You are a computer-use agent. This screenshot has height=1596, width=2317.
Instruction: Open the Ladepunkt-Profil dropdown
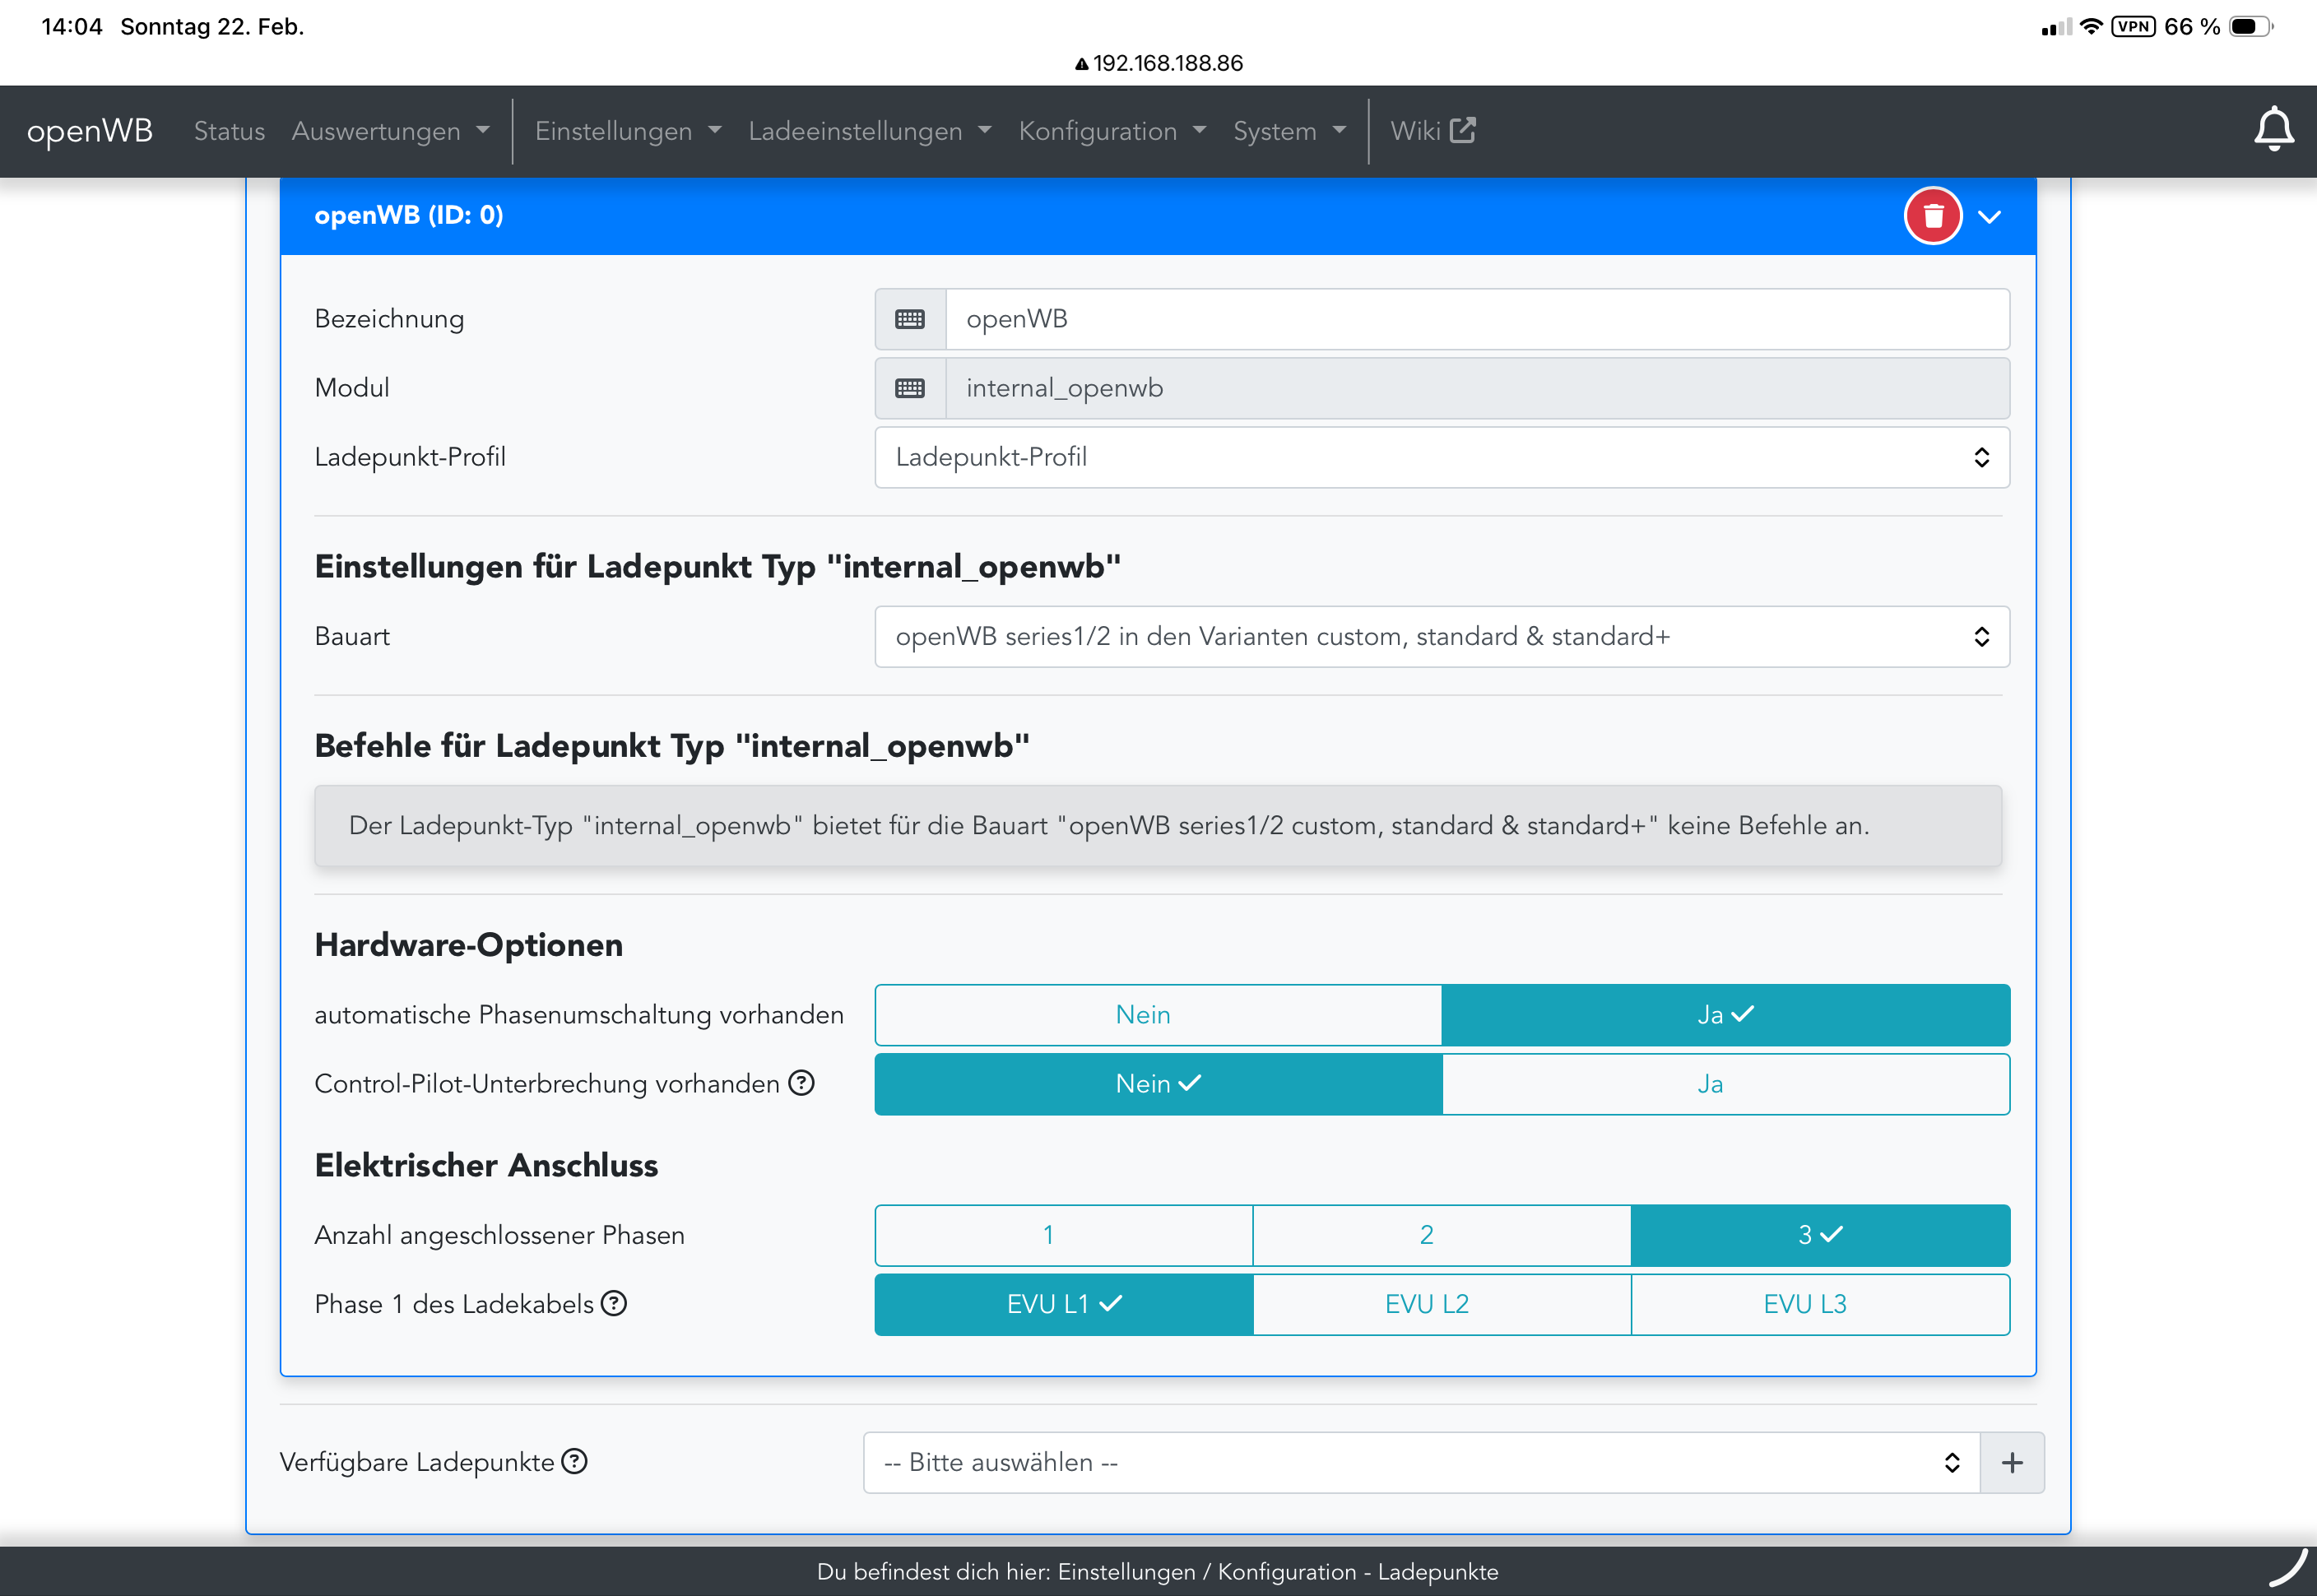click(1441, 457)
